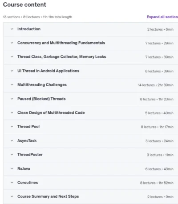Click the ThreadPoster chevron icon
This screenshot has height=204, width=178.
(12, 155)
